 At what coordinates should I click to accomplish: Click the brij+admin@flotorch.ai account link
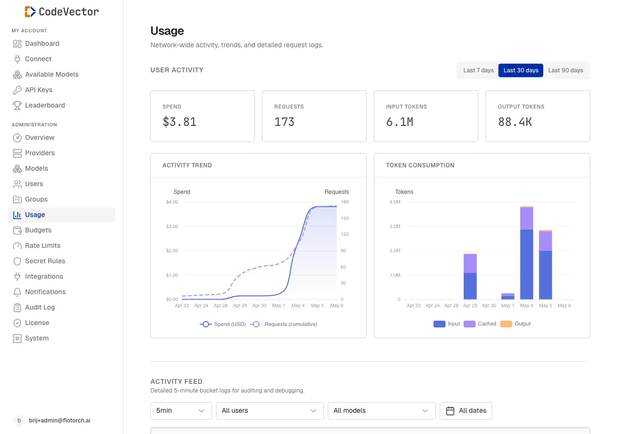(60, 420)
